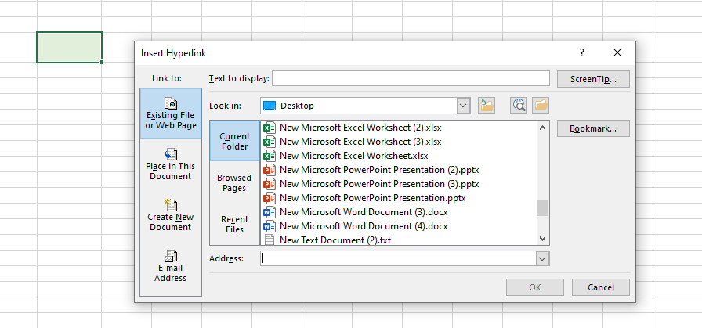Close the Insert Hyperlink dialog

pyautogui.click(x=617, y=52)
